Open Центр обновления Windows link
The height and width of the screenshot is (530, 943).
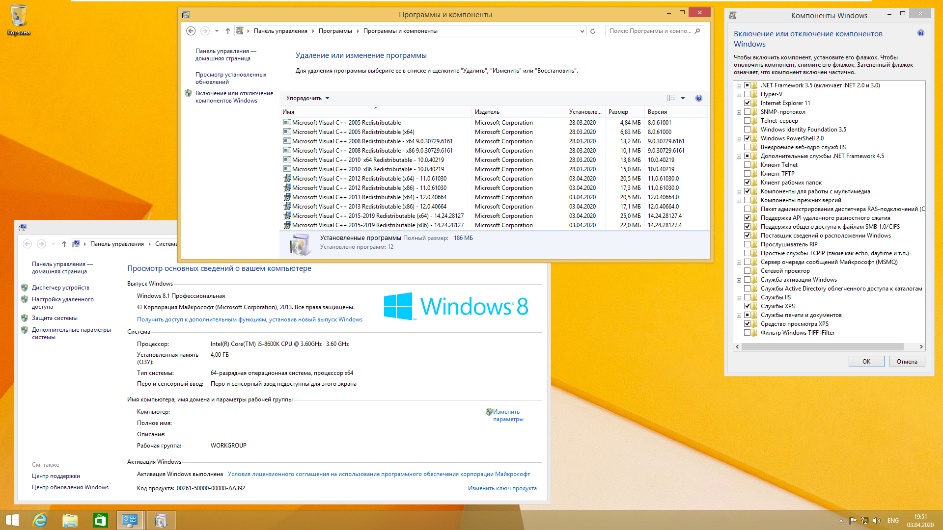click(x=70, y=487)
